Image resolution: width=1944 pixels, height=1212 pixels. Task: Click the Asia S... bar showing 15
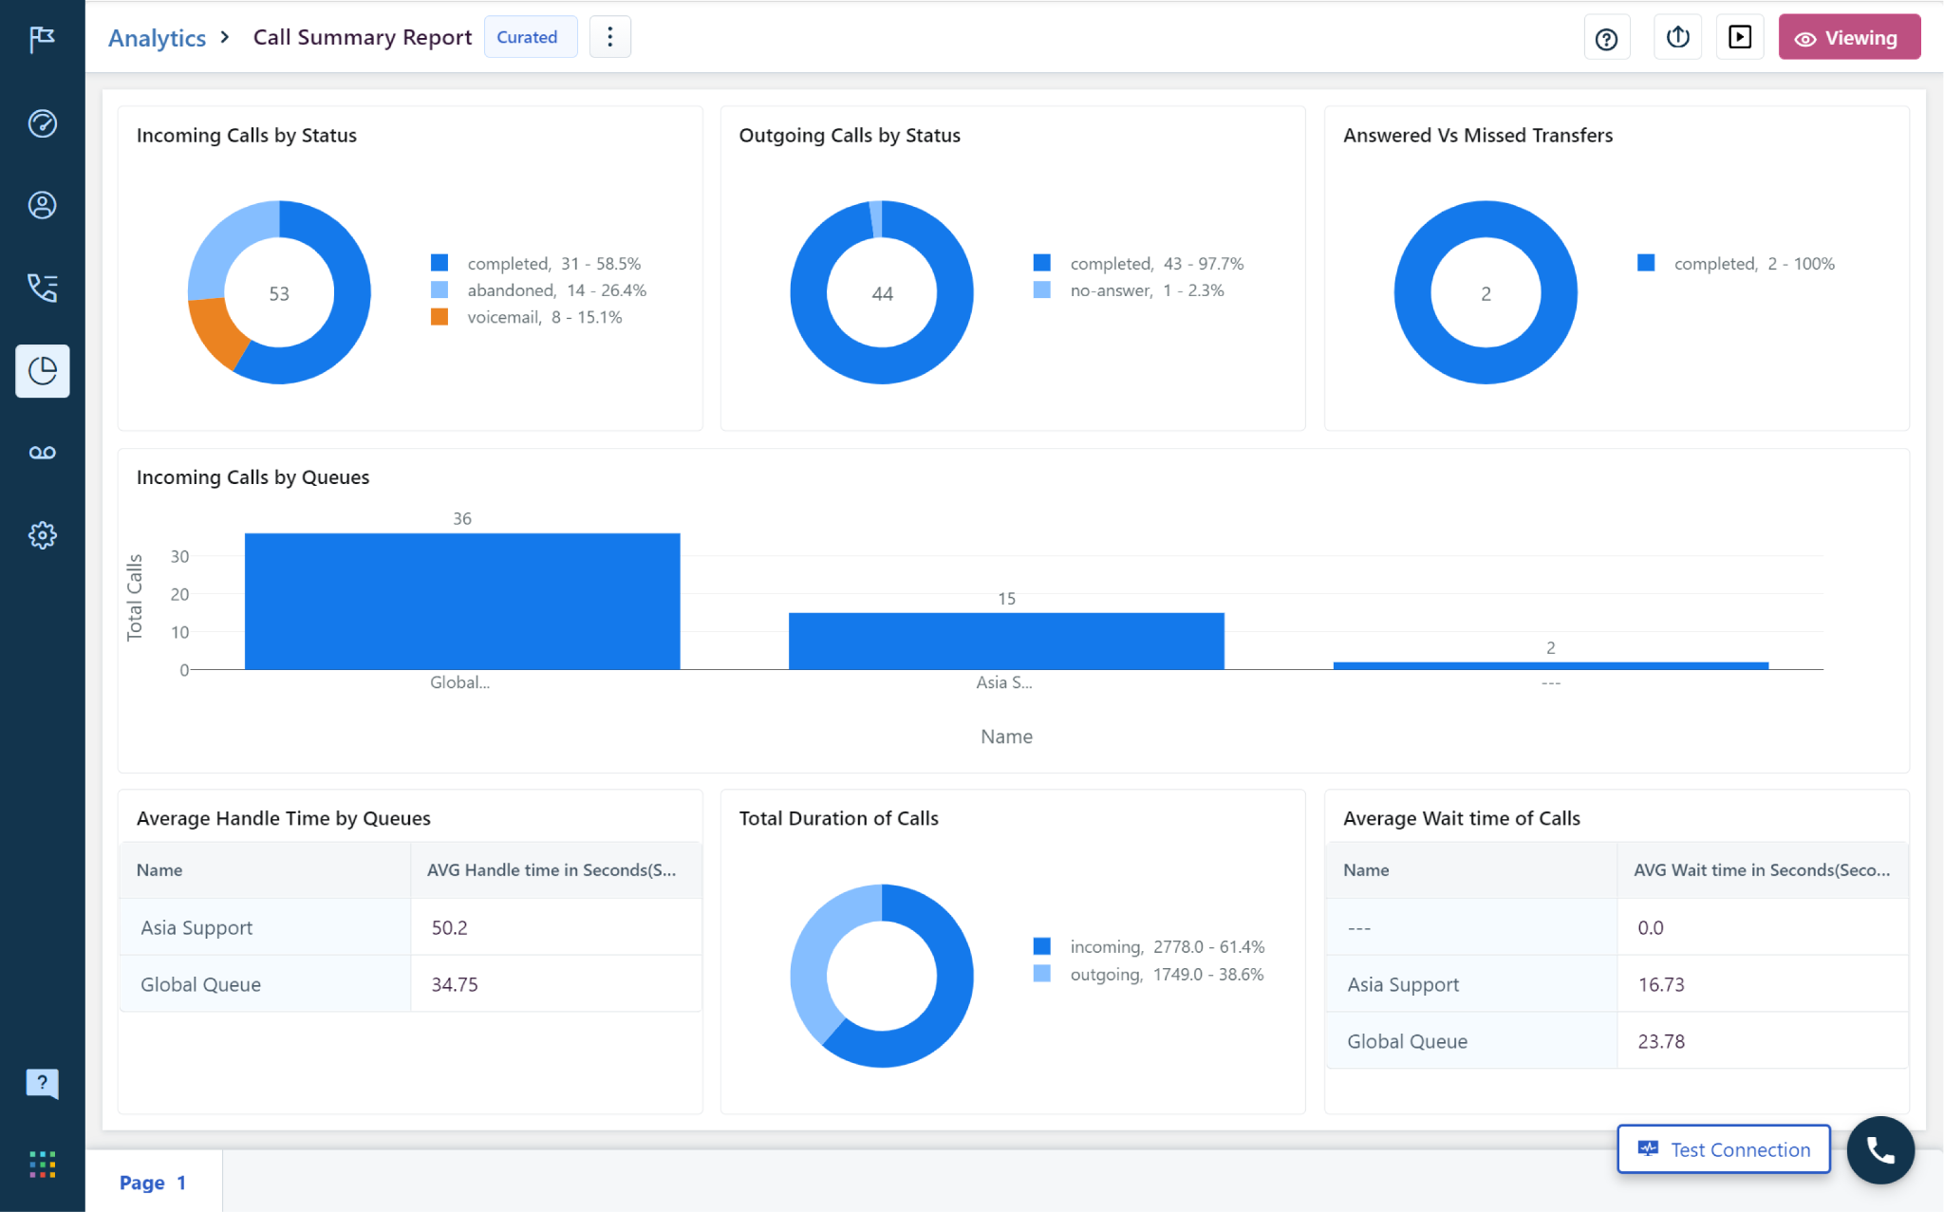[x=1006, y=641]
